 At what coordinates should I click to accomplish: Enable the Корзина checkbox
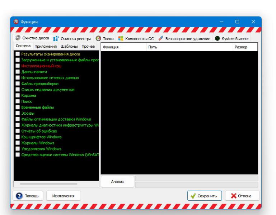point(18,95)
